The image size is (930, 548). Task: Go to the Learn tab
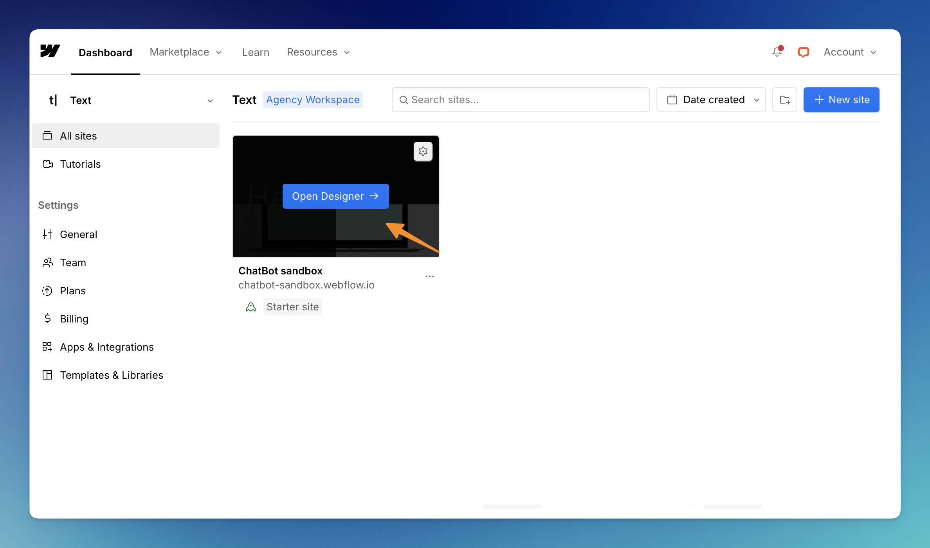click(256, 52)
